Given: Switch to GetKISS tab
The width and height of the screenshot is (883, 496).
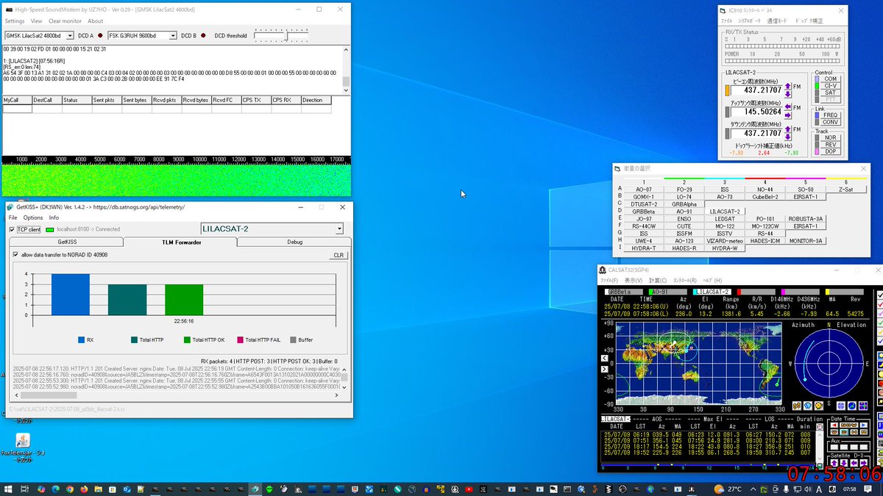Looking at the screenshot, I should point(67,242).
